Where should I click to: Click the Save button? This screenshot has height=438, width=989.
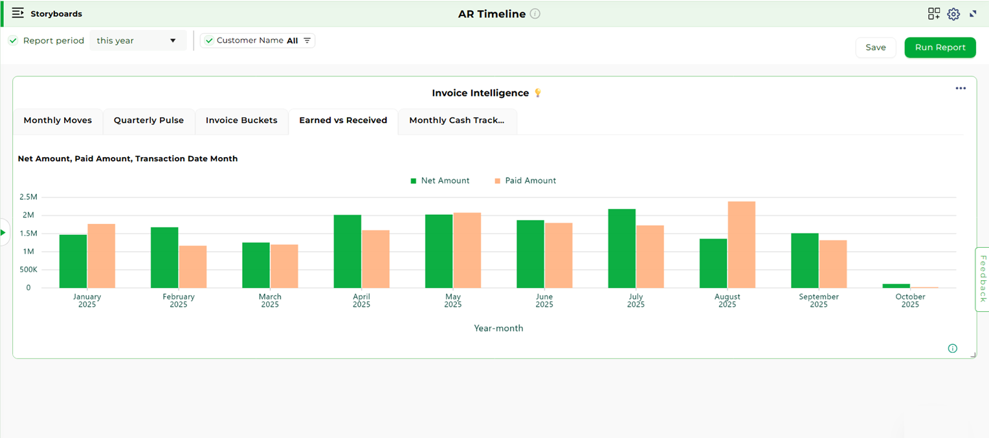click(875, 47)
